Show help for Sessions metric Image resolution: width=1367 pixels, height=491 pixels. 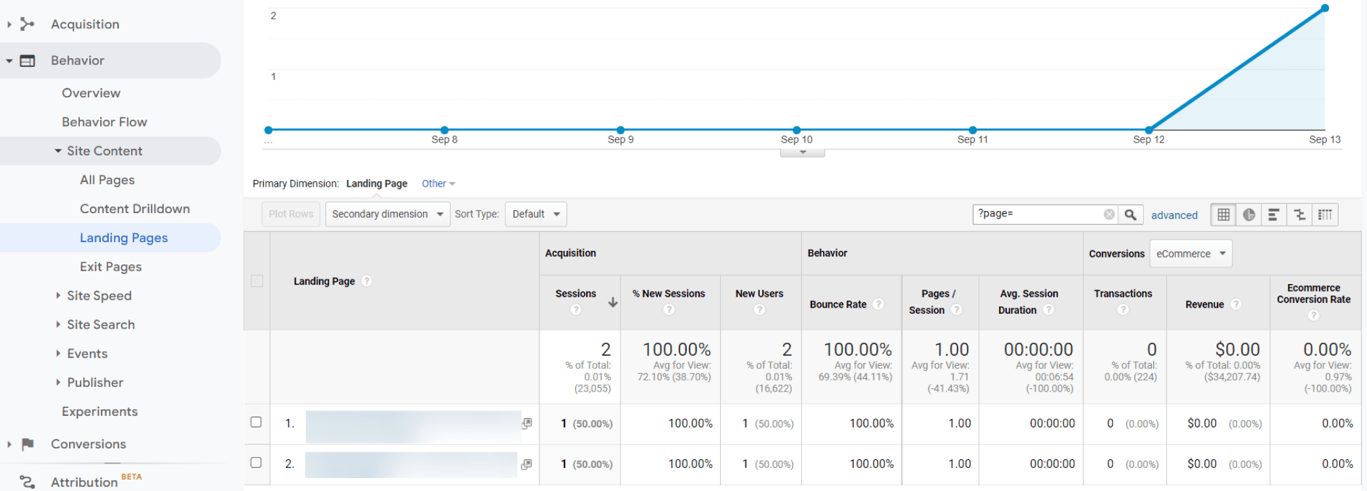coord(576,309)
